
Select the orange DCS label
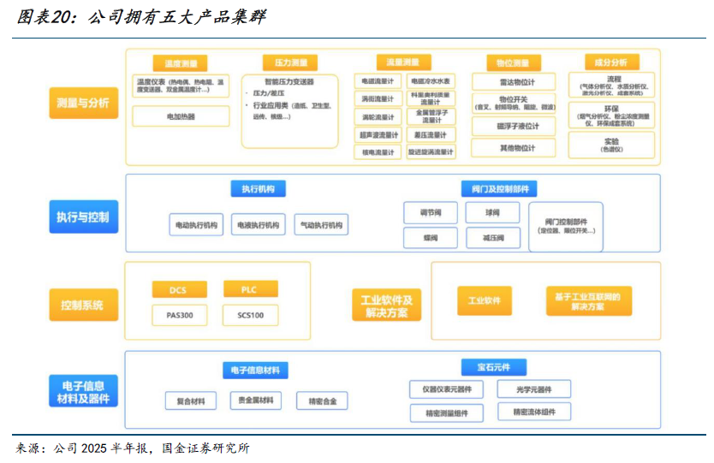tap(177, 289)
